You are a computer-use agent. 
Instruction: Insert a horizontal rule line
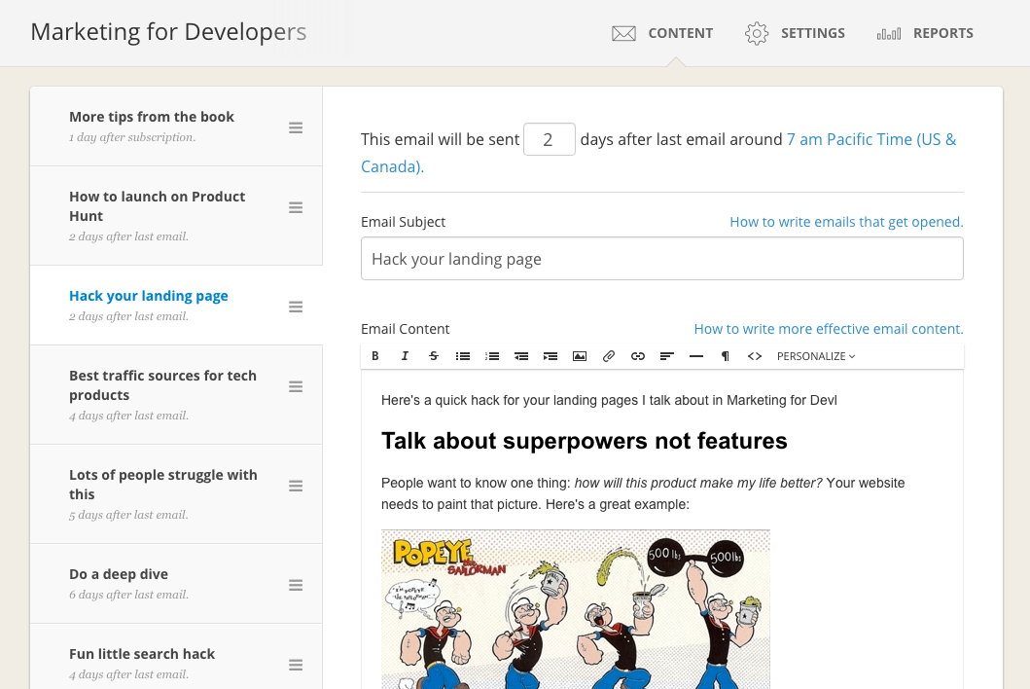[696, 356]
